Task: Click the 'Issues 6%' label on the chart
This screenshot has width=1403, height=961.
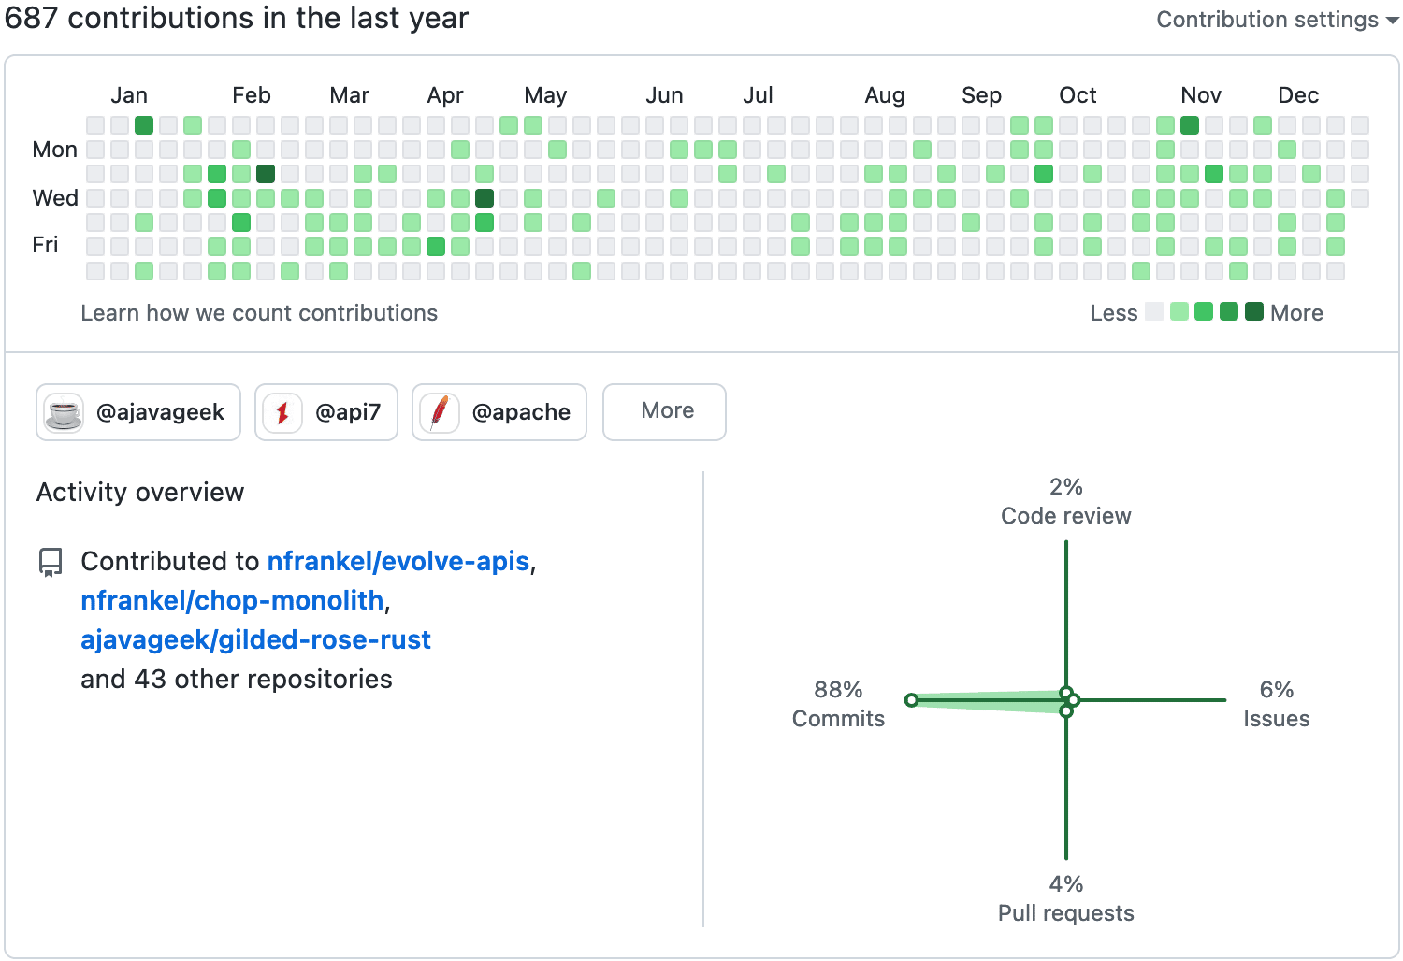Action: click(1277, 704)
